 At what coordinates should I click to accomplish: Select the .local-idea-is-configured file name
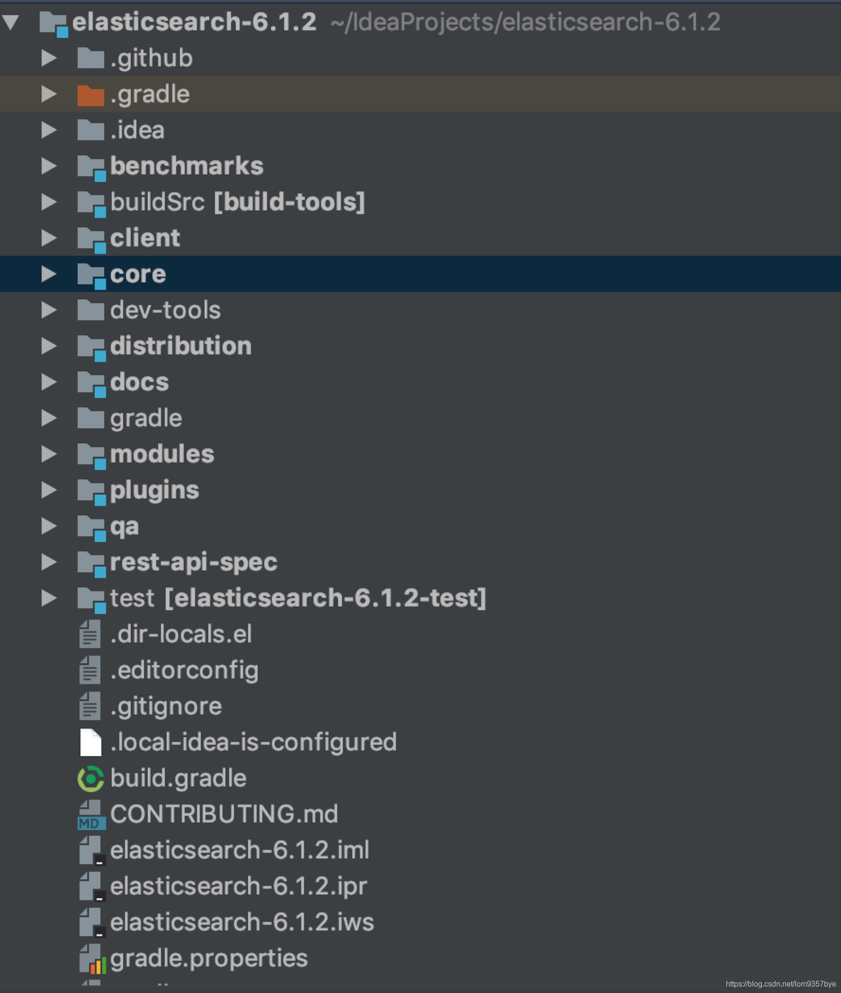(253, 742)
